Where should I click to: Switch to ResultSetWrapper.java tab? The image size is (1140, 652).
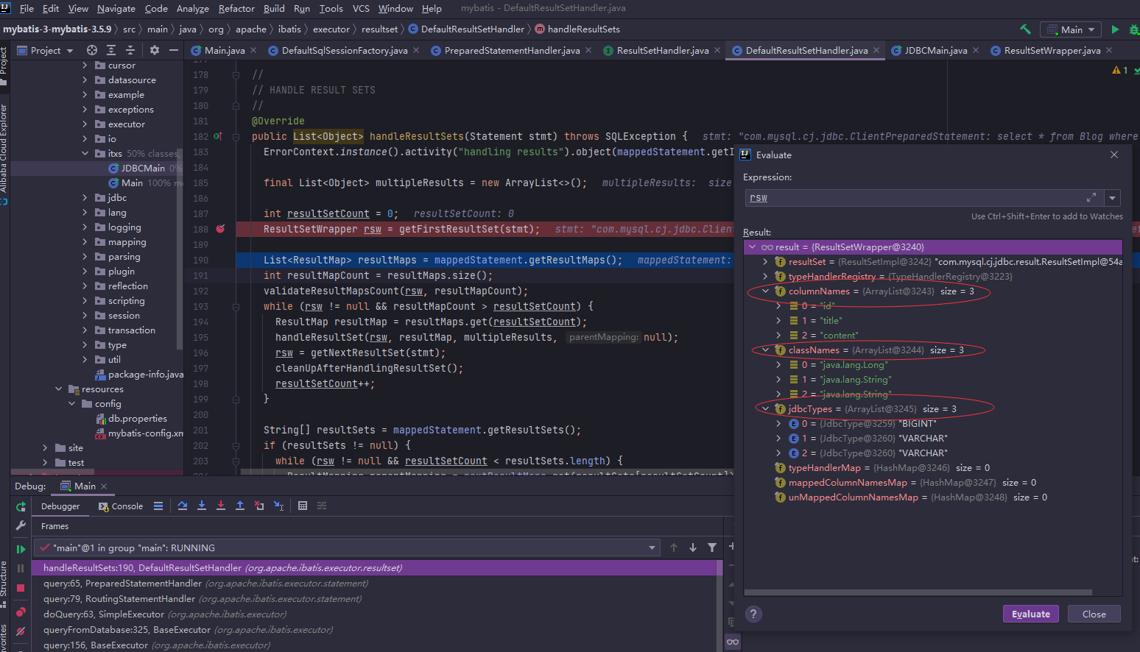(1052, 50)
